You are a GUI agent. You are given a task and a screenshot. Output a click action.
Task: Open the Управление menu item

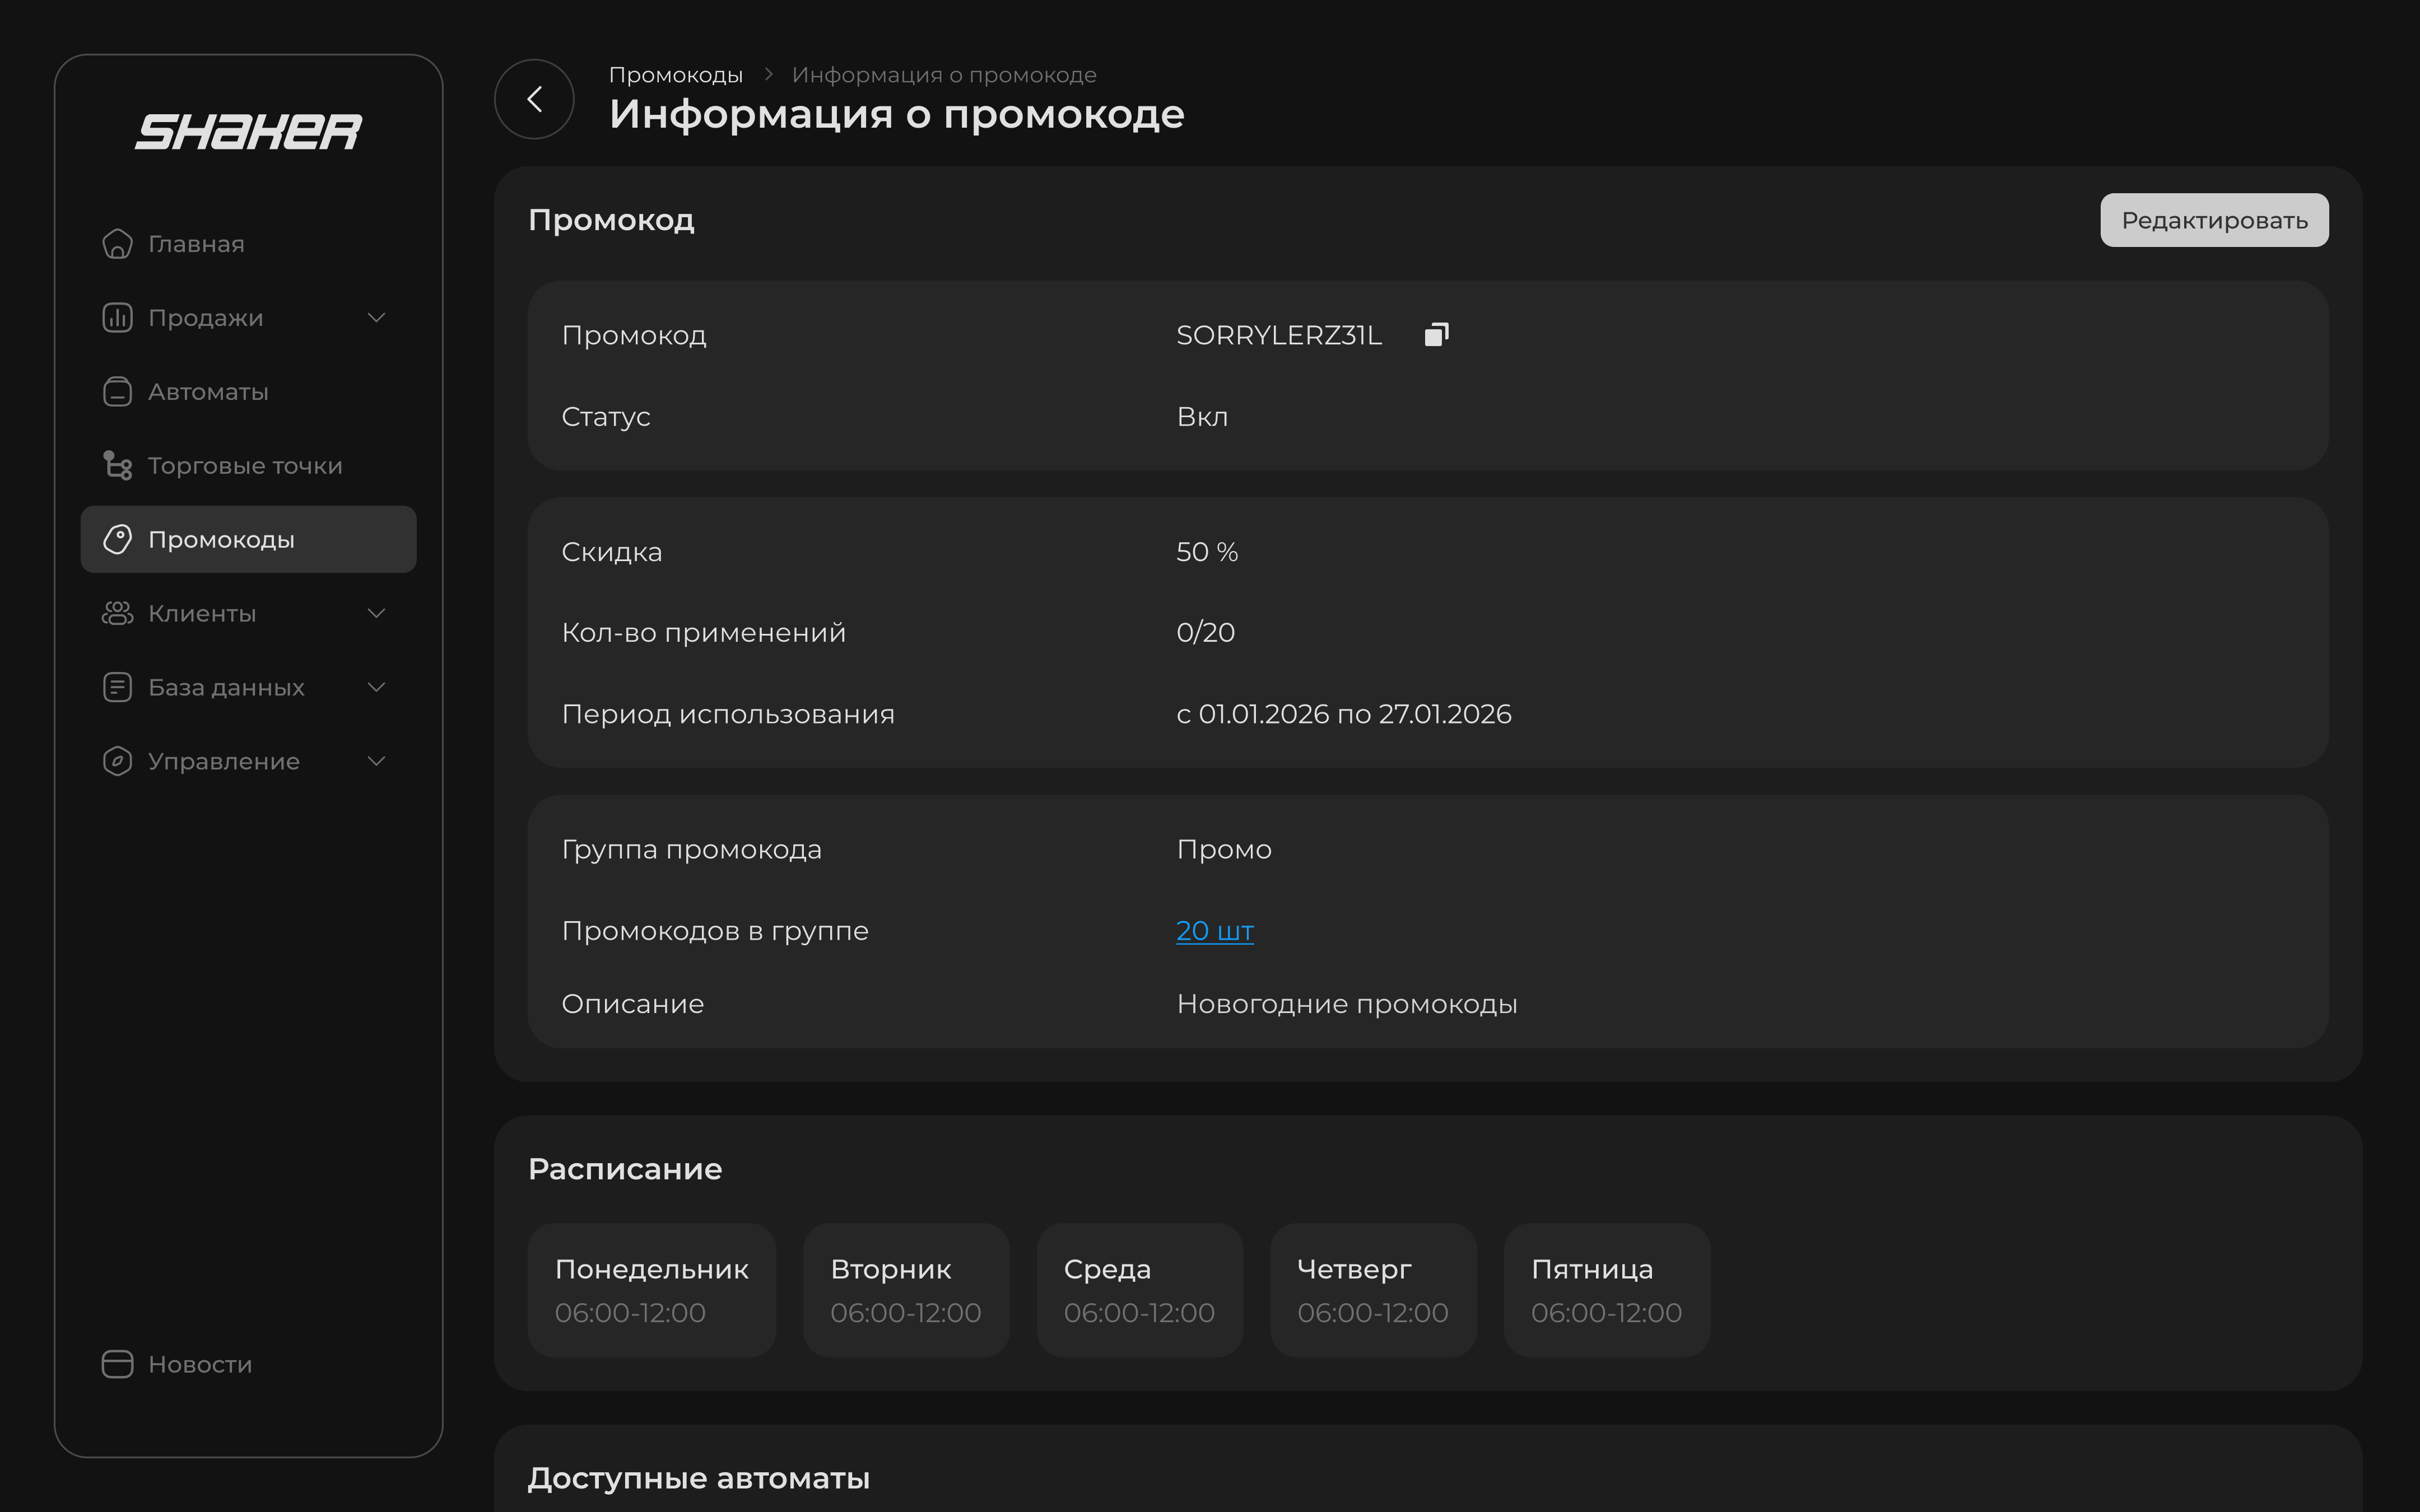click(224, 762)
